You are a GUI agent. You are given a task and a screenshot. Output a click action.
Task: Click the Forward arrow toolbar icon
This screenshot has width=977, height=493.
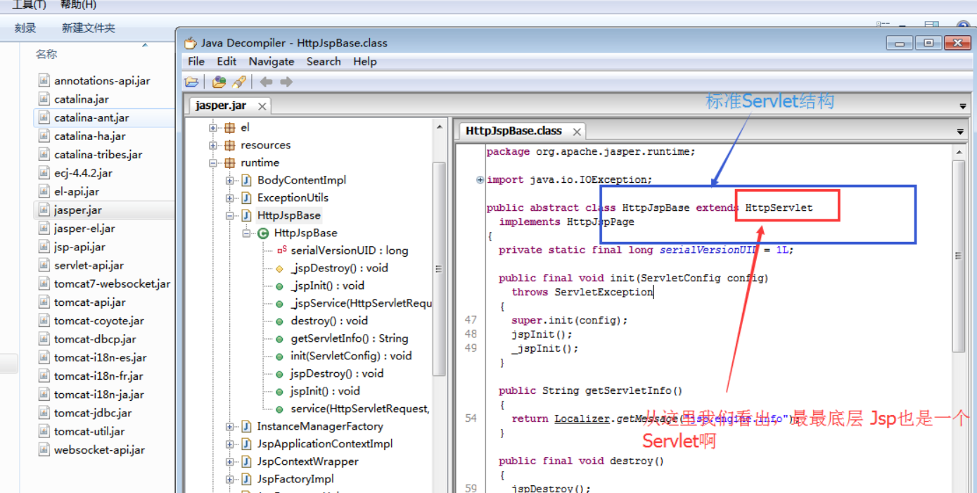coord(286,82)
